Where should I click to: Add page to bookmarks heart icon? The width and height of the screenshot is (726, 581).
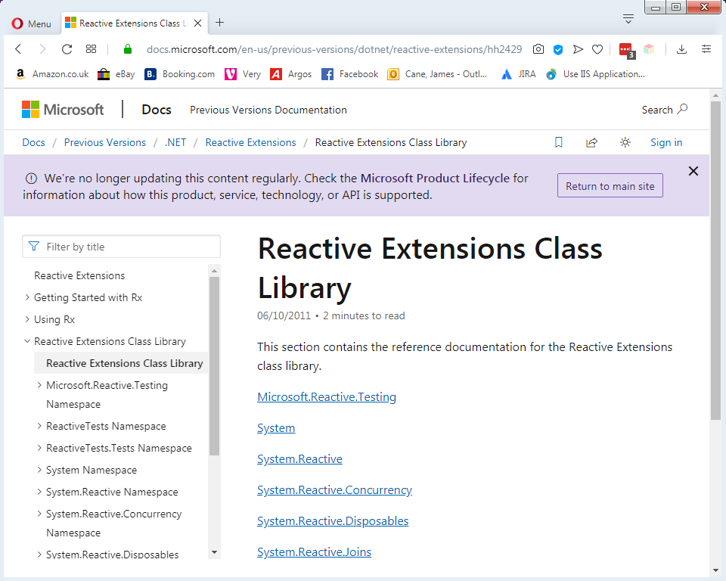pyautogui.click(x=597, y=49)
